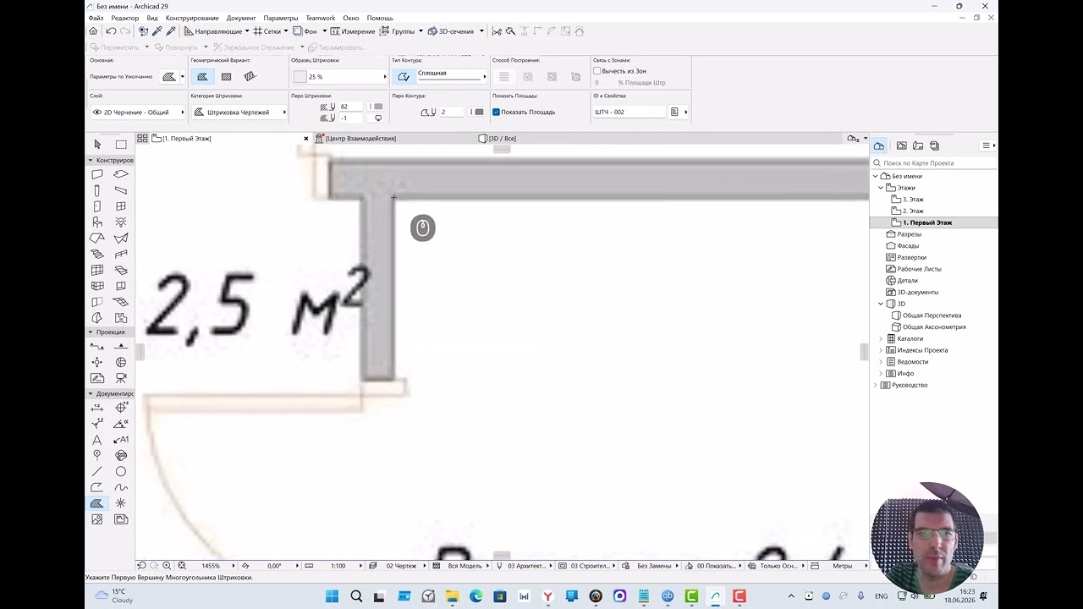Image resolution: width=1083 pixels, height=609 pixels.
Task: Click the Home icon in toolbar
Action: pos(93,31)
